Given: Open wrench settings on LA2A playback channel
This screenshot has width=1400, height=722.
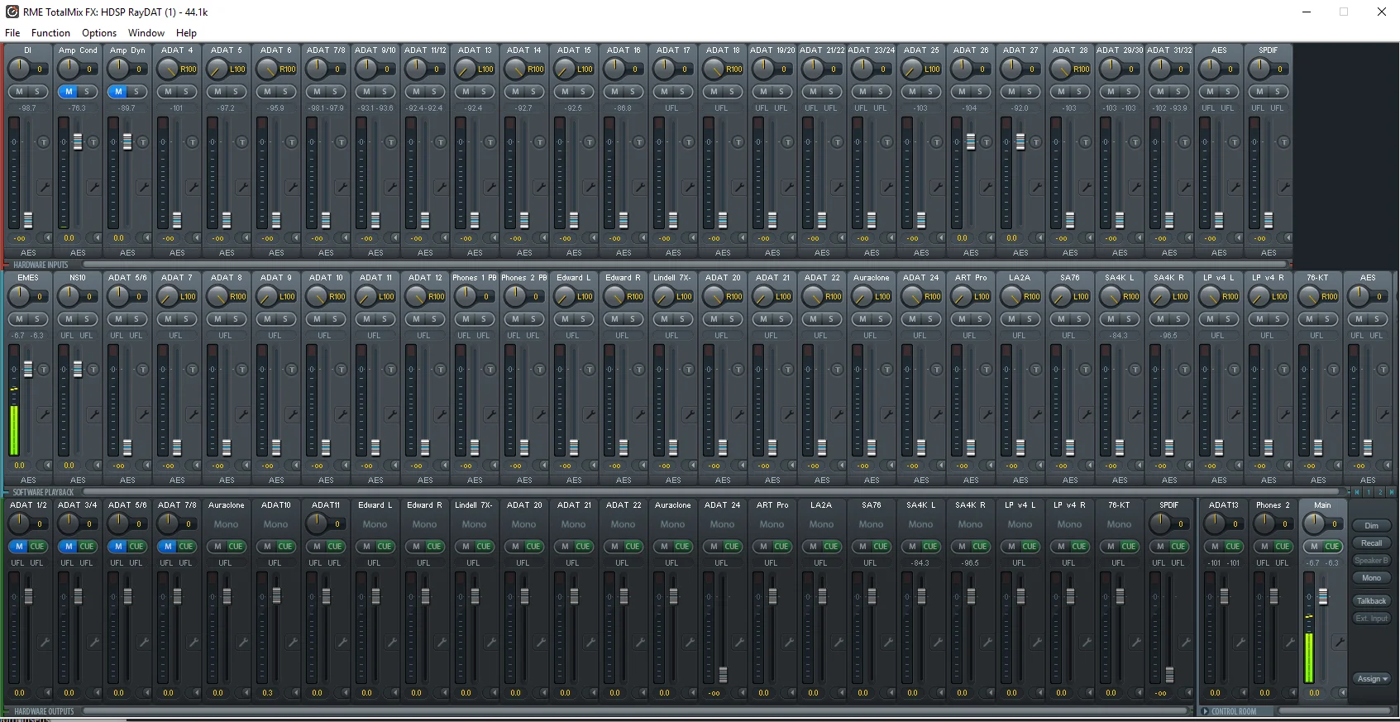Looking at the screenshot, I should [x=1036, y=414].
